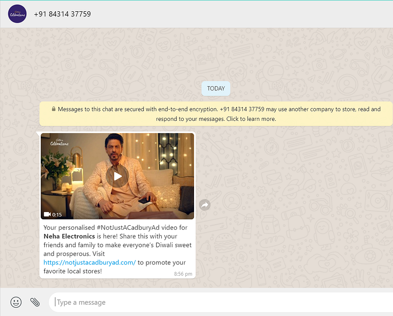Screen dimensions: 393x316
Task: Open the notjustacadburyad.com link
Action: click(x=90, y=263)
